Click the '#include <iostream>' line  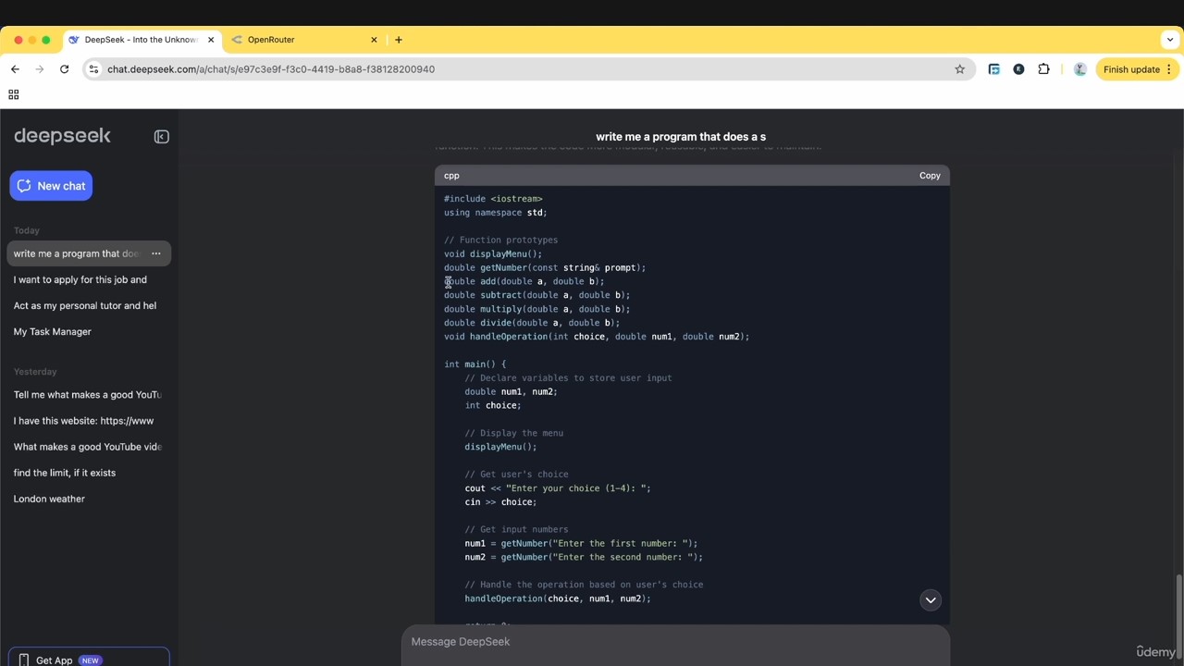493,199
